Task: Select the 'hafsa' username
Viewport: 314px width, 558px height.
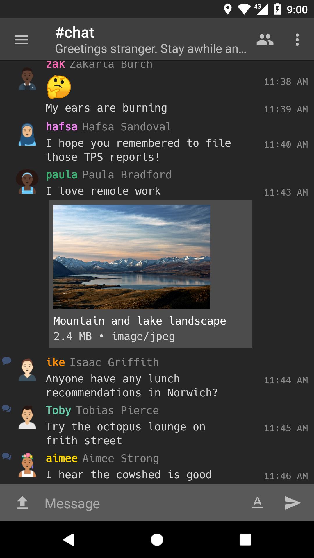Action: [62, 127]
